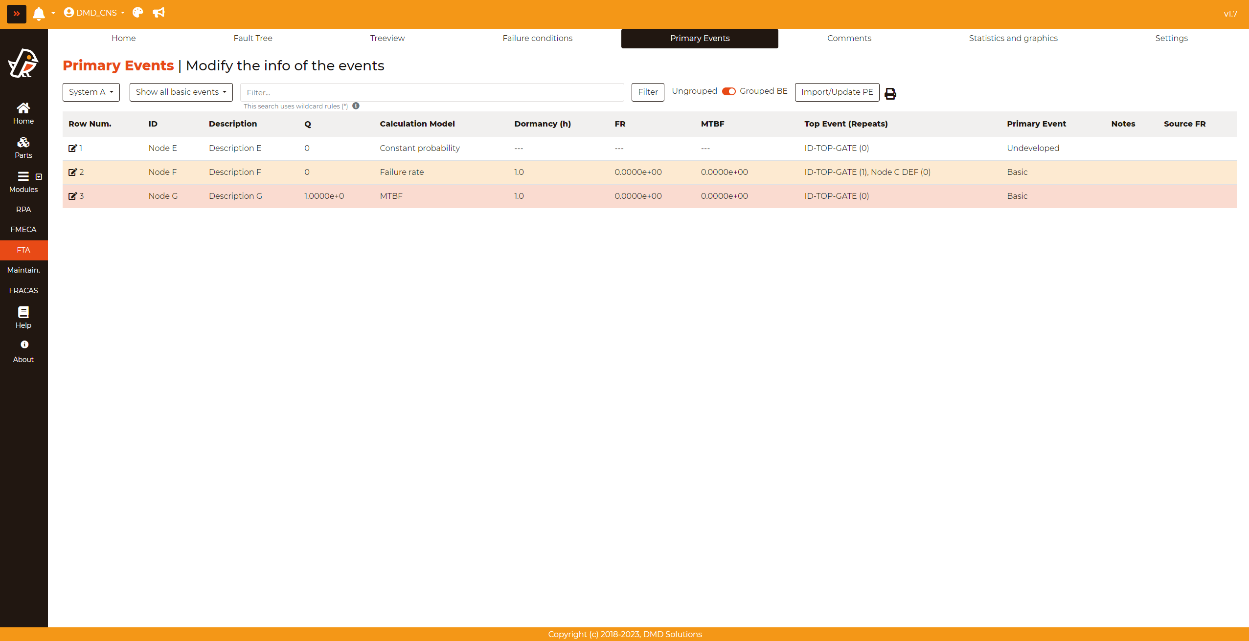Click Import/Update PE button
Viewport: 1249px width, 641px height.
click(837, 92)
